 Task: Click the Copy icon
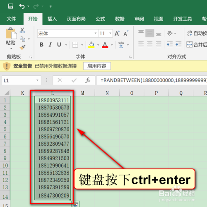click(22, 39)
